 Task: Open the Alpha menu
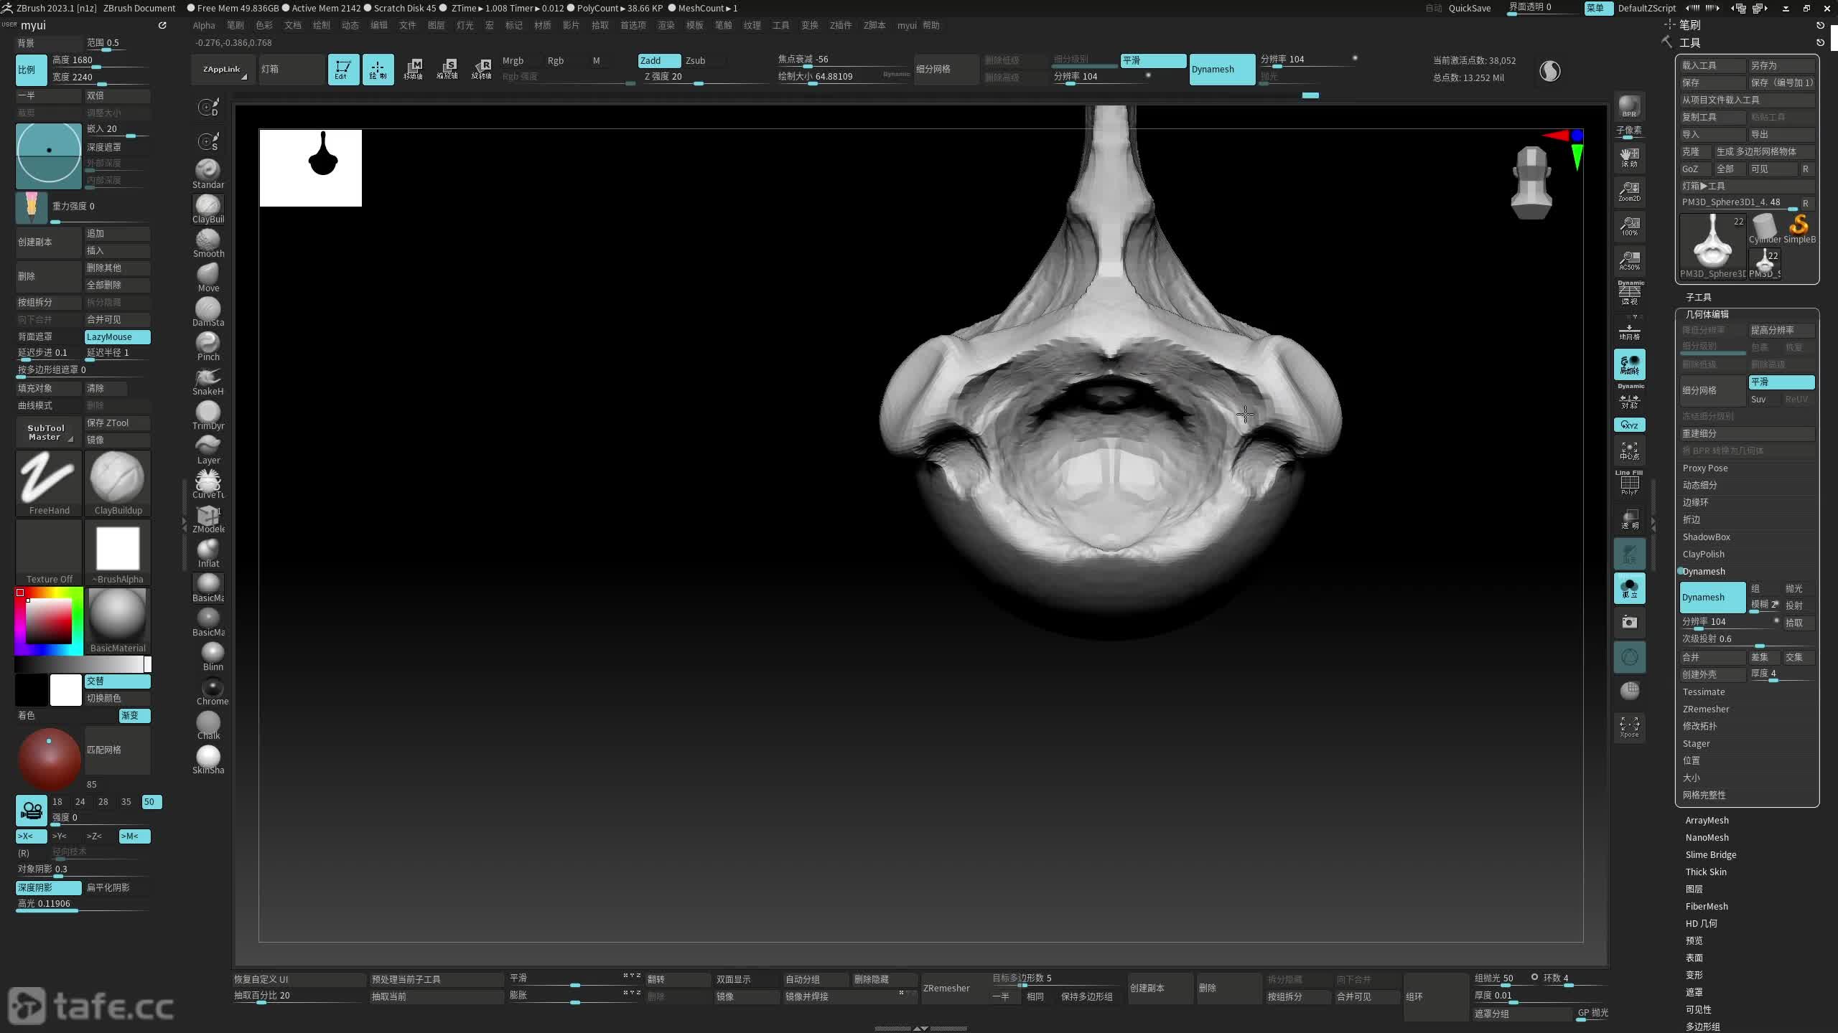pyautogui.click(x=204, y=25)
